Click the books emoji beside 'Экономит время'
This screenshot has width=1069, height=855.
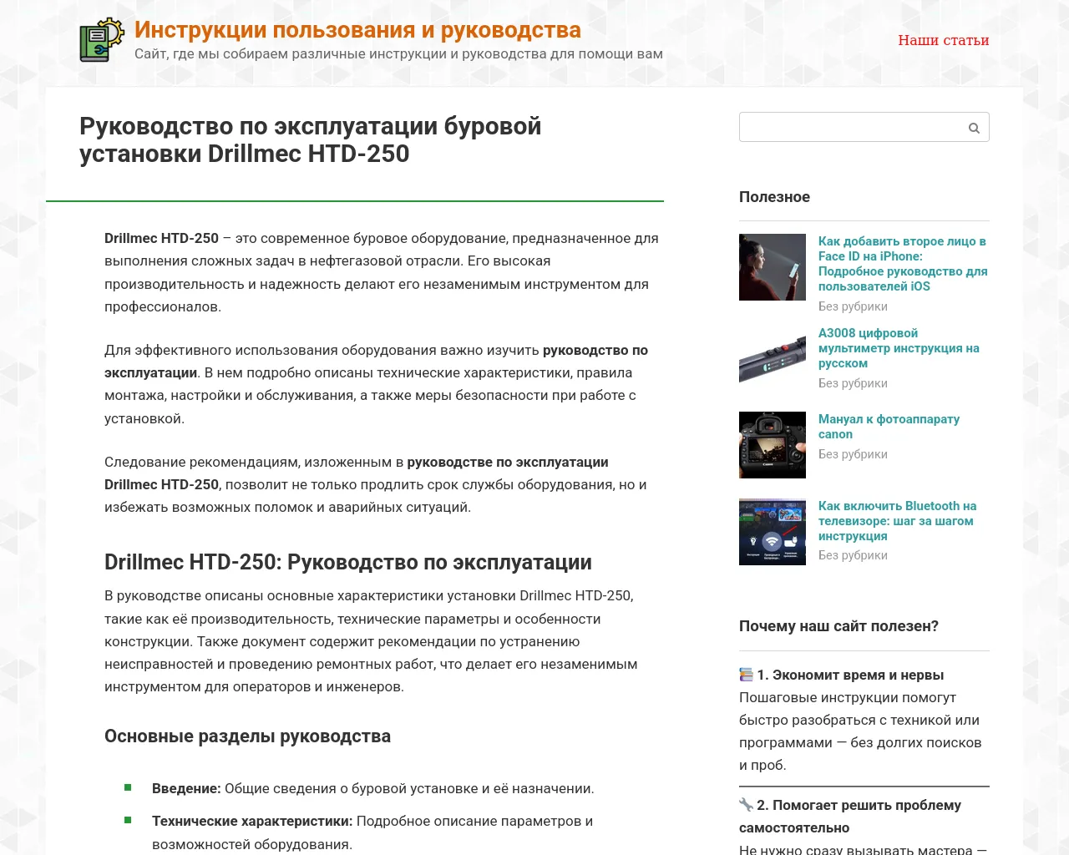[746, 675]
